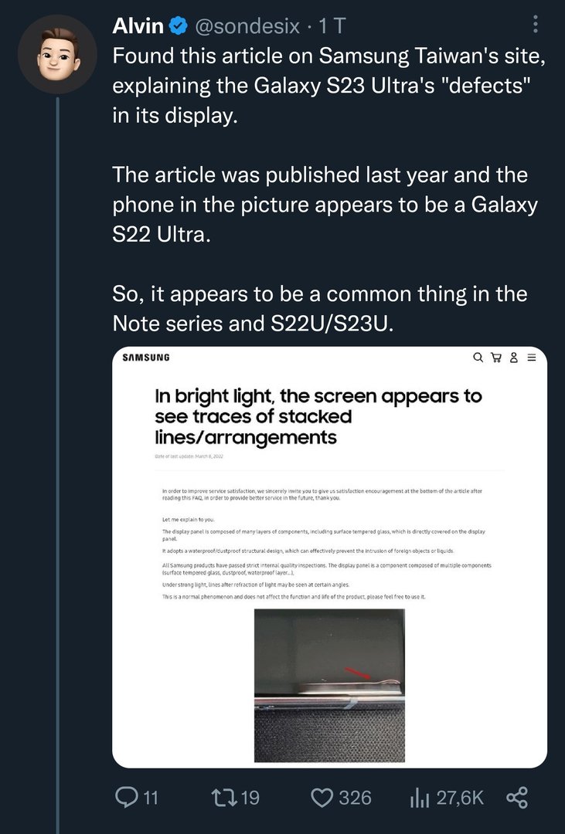Open Alvin's profile avatar picture

pos(57,55)
